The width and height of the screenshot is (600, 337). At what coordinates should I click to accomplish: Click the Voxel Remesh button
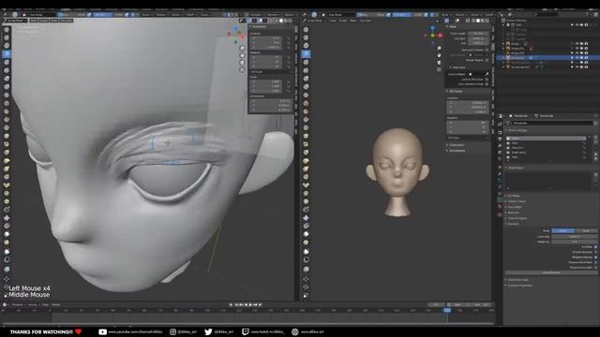551,272
